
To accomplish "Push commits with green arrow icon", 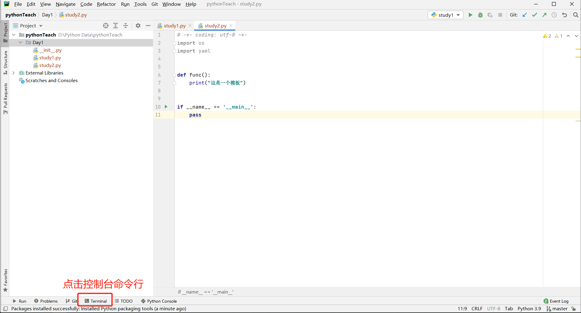I will click(x=544, y=15).
